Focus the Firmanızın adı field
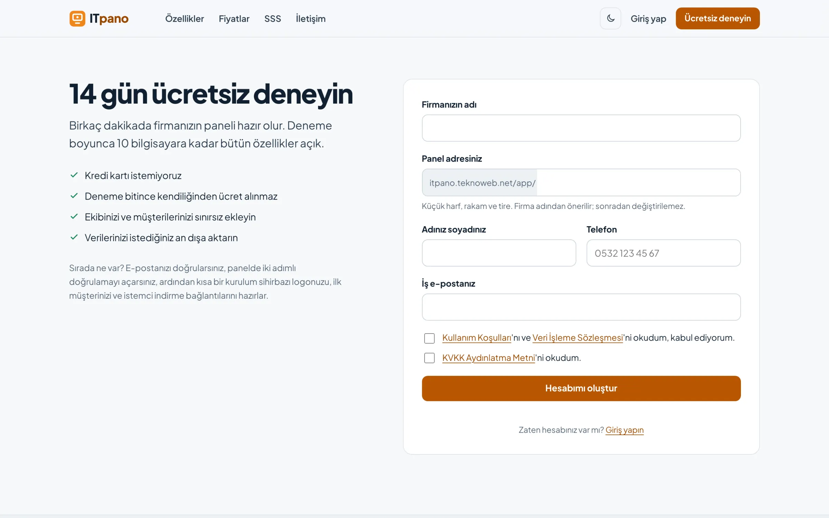This screenshot has height=518, width=829. 581,128
